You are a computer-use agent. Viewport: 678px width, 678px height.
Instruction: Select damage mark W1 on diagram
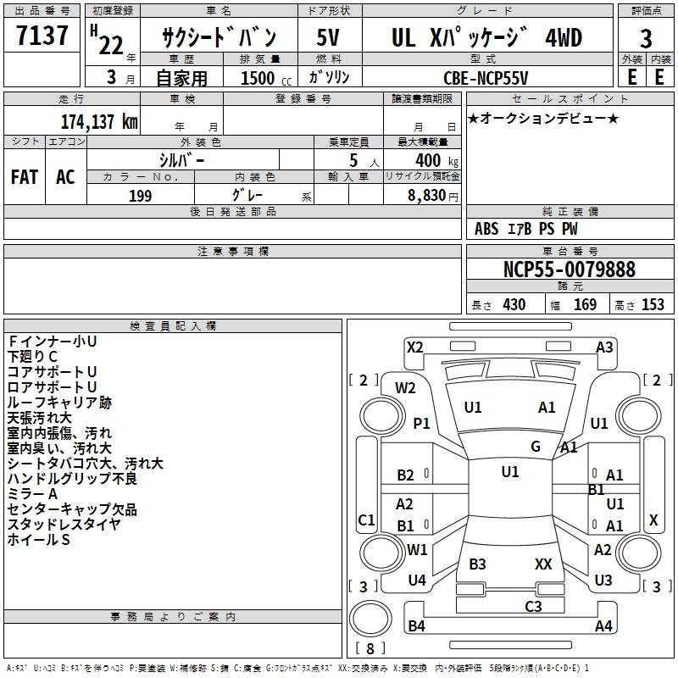(x=417, y=550)
